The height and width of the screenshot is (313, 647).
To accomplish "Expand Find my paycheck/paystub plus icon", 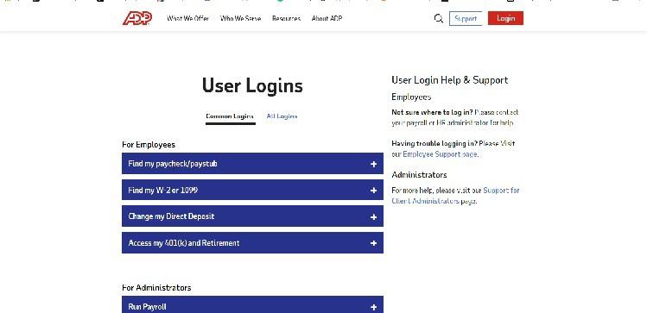I will [x=373, y=164].
